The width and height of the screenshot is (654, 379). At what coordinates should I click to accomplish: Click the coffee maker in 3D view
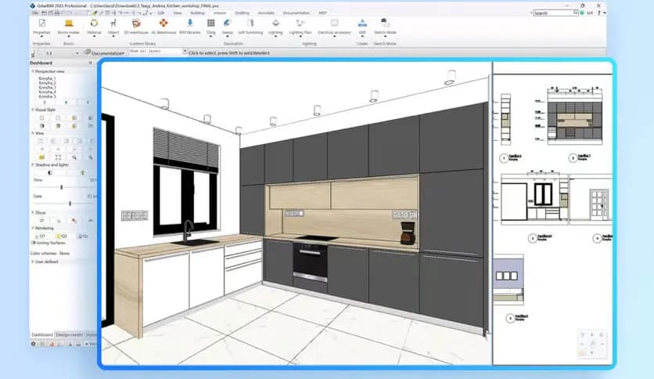point(408,233)
